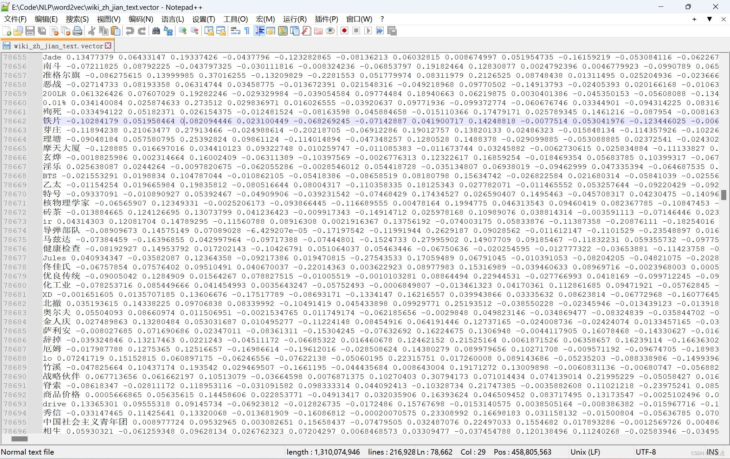
Task: Redo action via toolbar icon
Action: [142, 31]
